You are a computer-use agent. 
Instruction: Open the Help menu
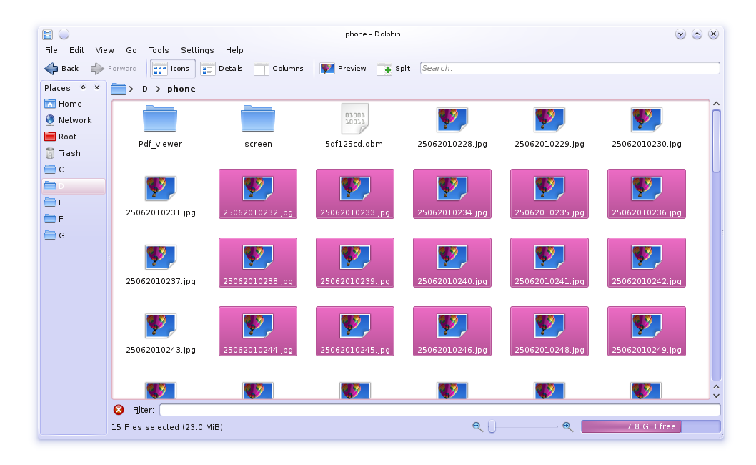pyautogui.click(x=234, y=50)
